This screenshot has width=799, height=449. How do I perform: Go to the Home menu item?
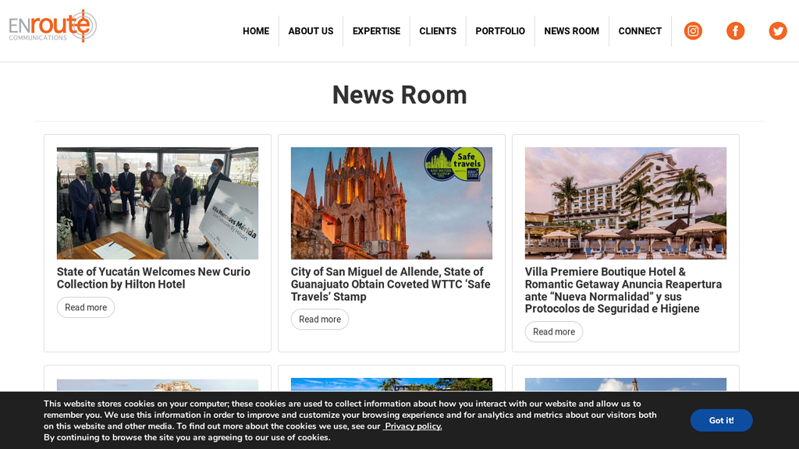256,31
